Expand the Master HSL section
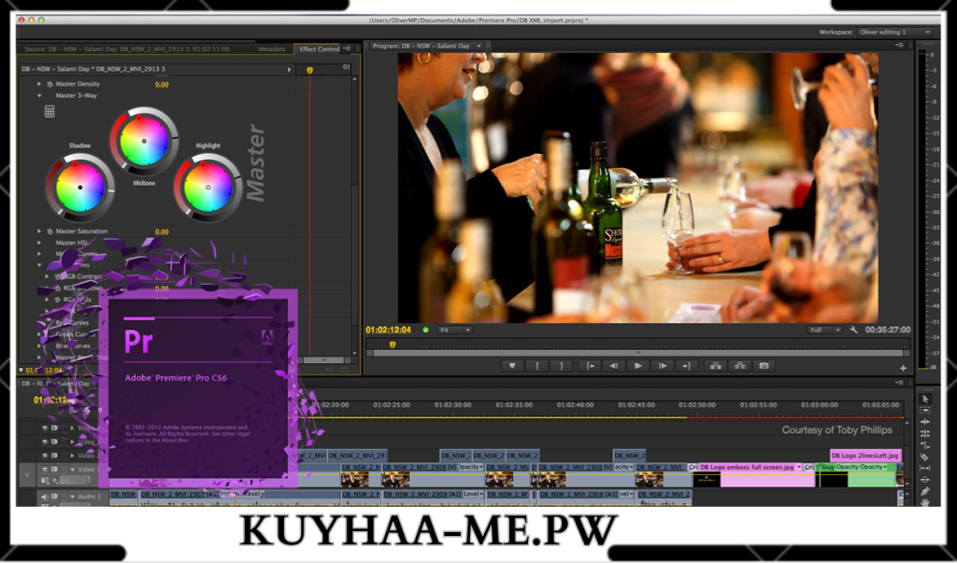The width and height of the screenshot is (957, 563). tap(39, 243)
